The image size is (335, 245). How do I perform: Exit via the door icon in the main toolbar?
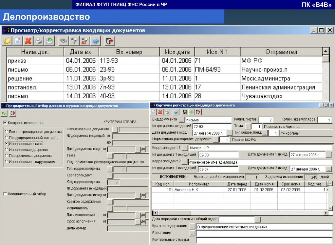110,41
